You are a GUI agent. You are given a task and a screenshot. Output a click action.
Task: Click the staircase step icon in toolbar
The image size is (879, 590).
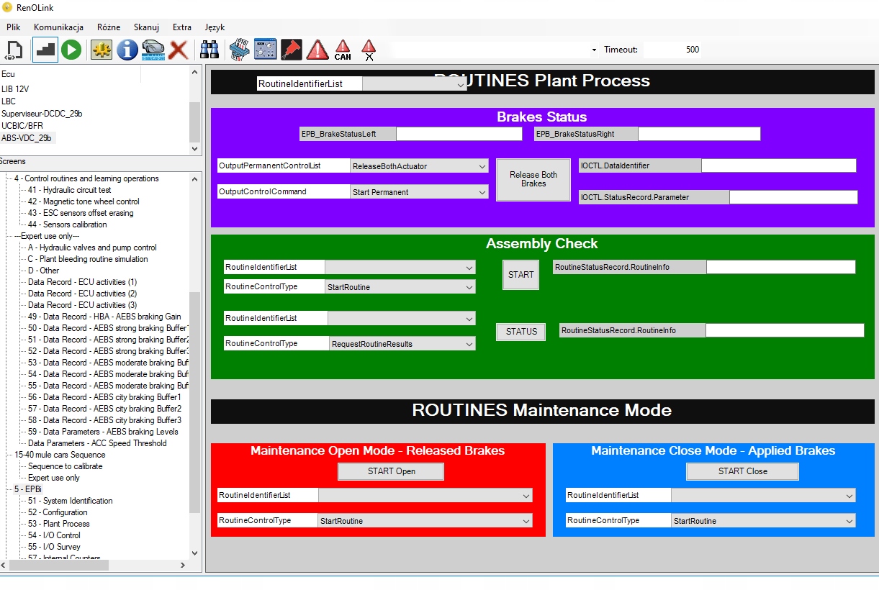click(45, 50)
